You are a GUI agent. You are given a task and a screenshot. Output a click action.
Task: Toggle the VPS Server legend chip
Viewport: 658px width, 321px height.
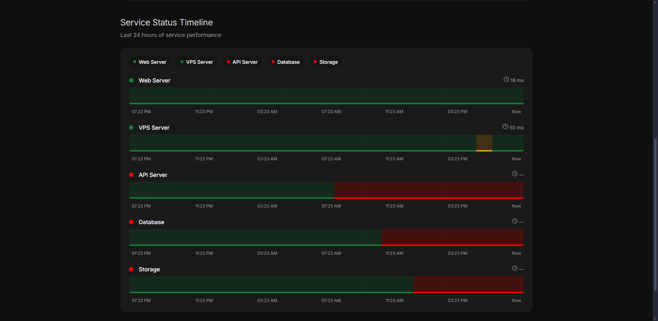pos(196,62)
